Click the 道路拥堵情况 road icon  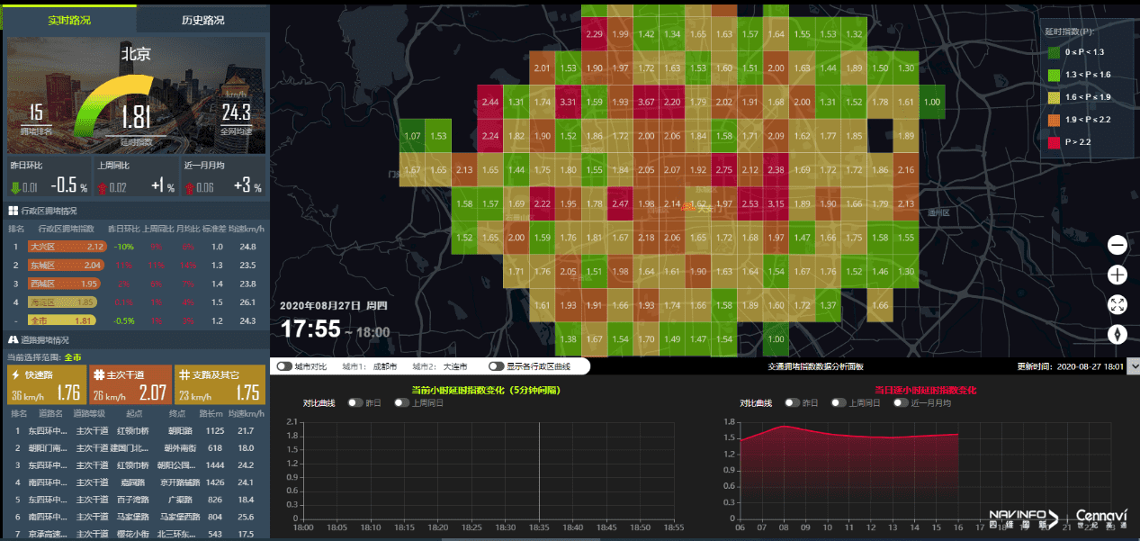tap(13, 340)
